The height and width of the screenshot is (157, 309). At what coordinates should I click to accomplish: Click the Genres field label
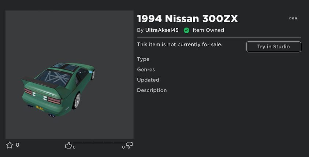(146, 69)
